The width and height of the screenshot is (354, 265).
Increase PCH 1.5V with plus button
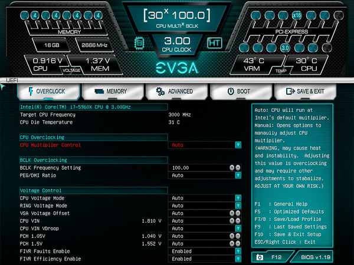232,244
